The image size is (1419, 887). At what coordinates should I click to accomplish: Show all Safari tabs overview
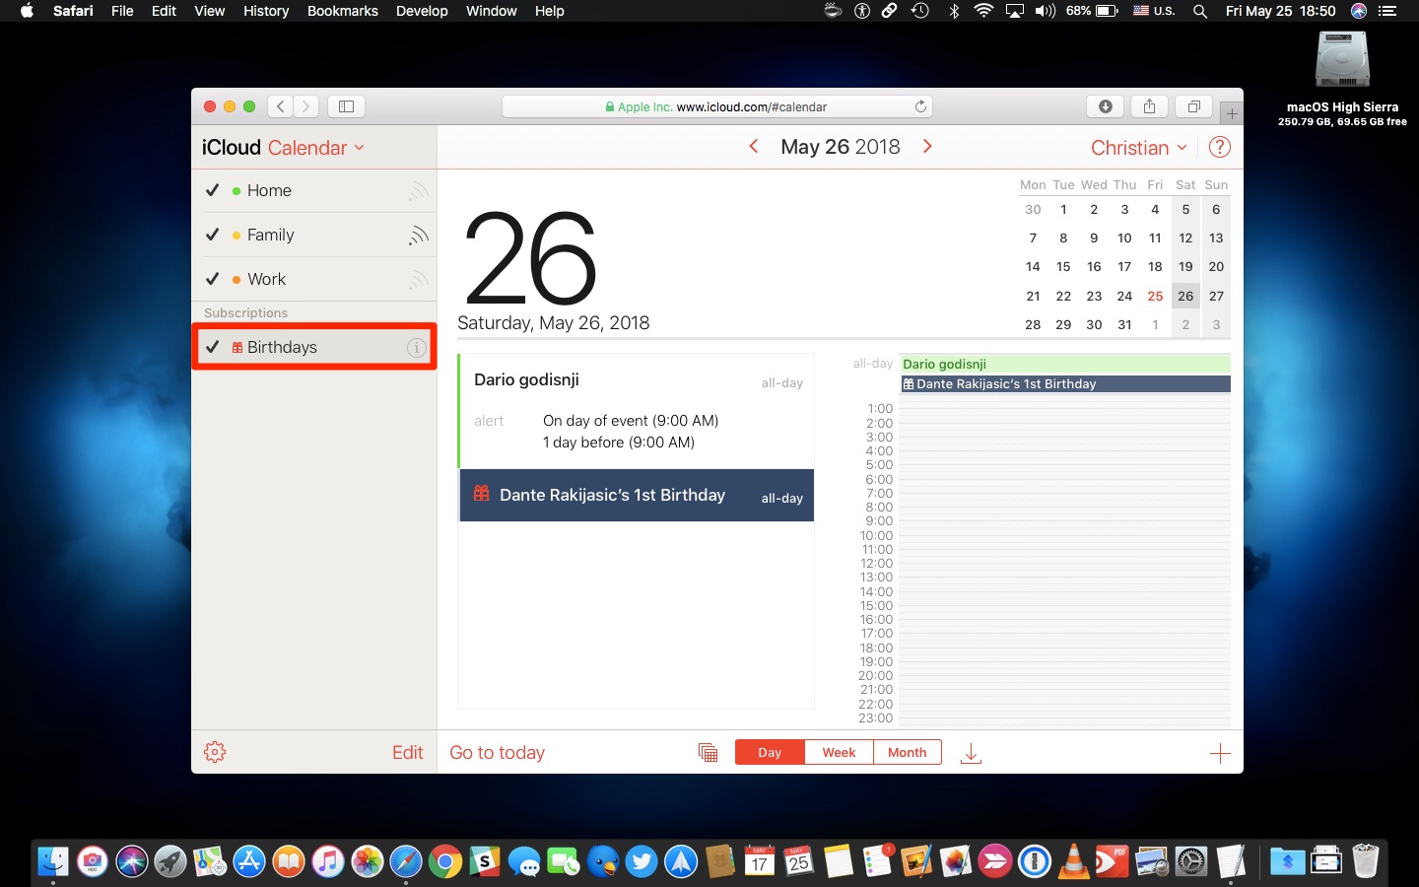[1193, 106]
